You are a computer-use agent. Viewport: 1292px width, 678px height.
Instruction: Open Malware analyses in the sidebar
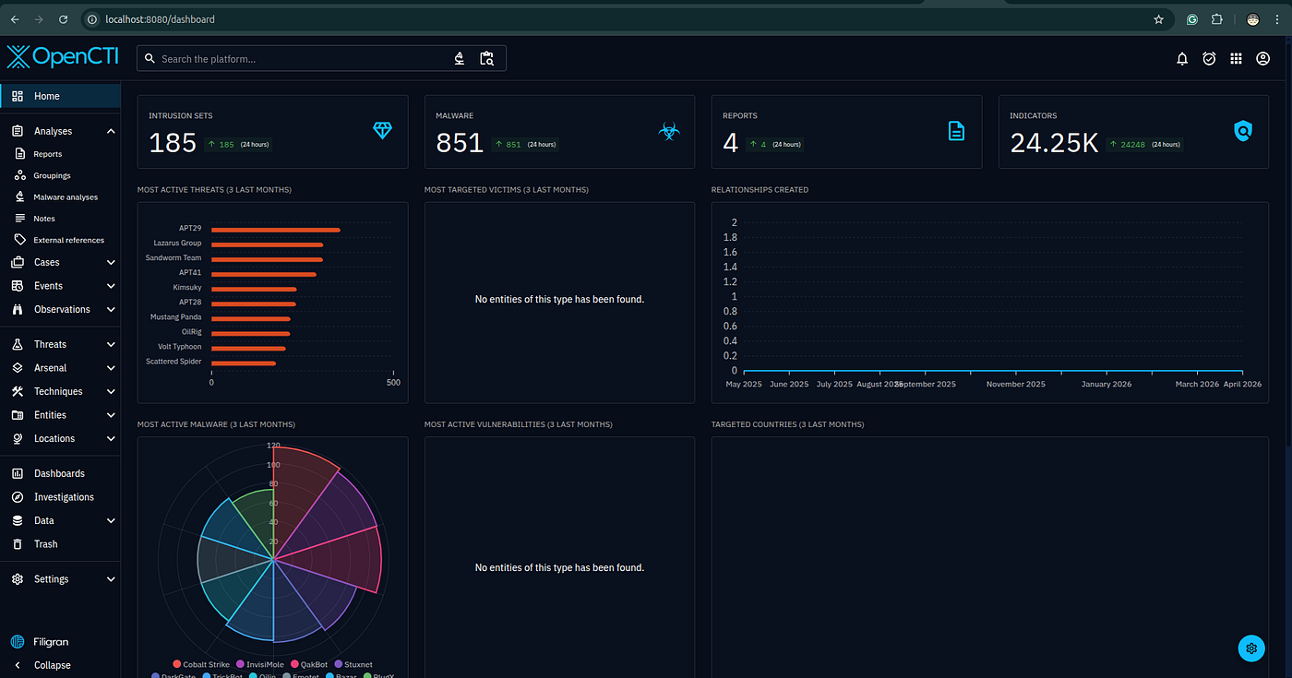pos(60,197)
